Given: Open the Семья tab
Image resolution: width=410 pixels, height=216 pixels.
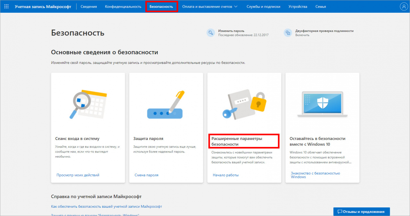Looking at the screenshot, I should tap(321, 6).
